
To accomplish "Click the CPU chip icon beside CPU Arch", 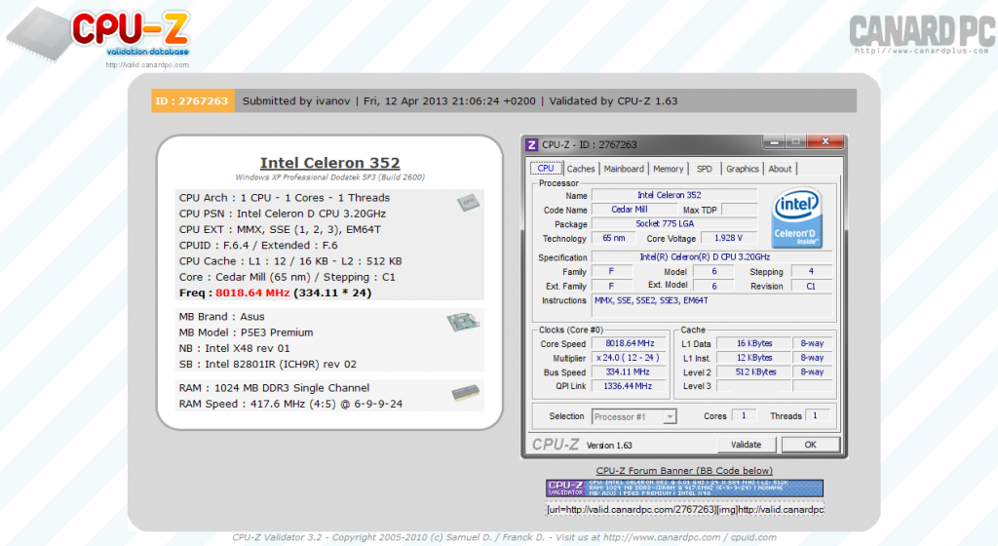I will [468, 203].
